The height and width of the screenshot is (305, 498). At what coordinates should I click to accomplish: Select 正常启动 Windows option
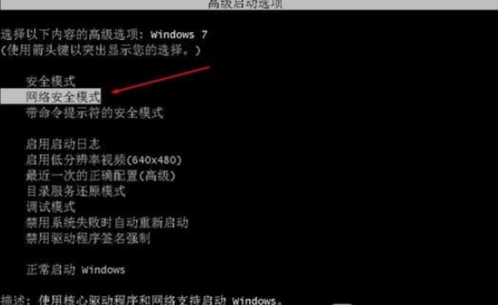click(76, 270)
